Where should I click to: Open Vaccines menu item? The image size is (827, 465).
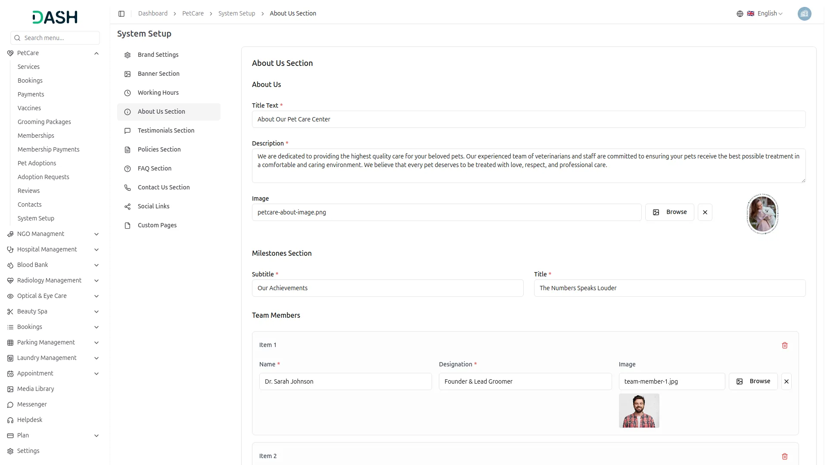[29, 108]
